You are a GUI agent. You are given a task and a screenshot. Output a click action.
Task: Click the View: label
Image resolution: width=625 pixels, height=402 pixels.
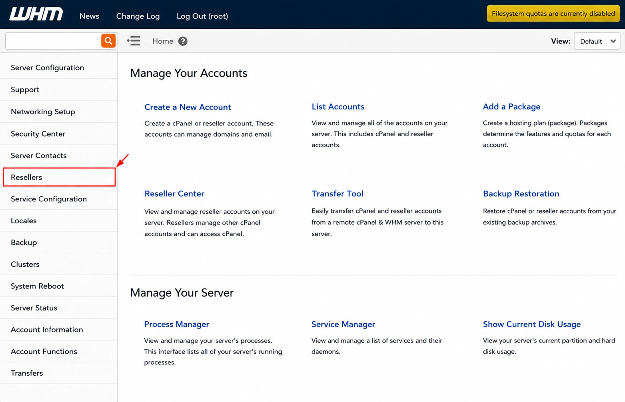[x=561, y=41]
